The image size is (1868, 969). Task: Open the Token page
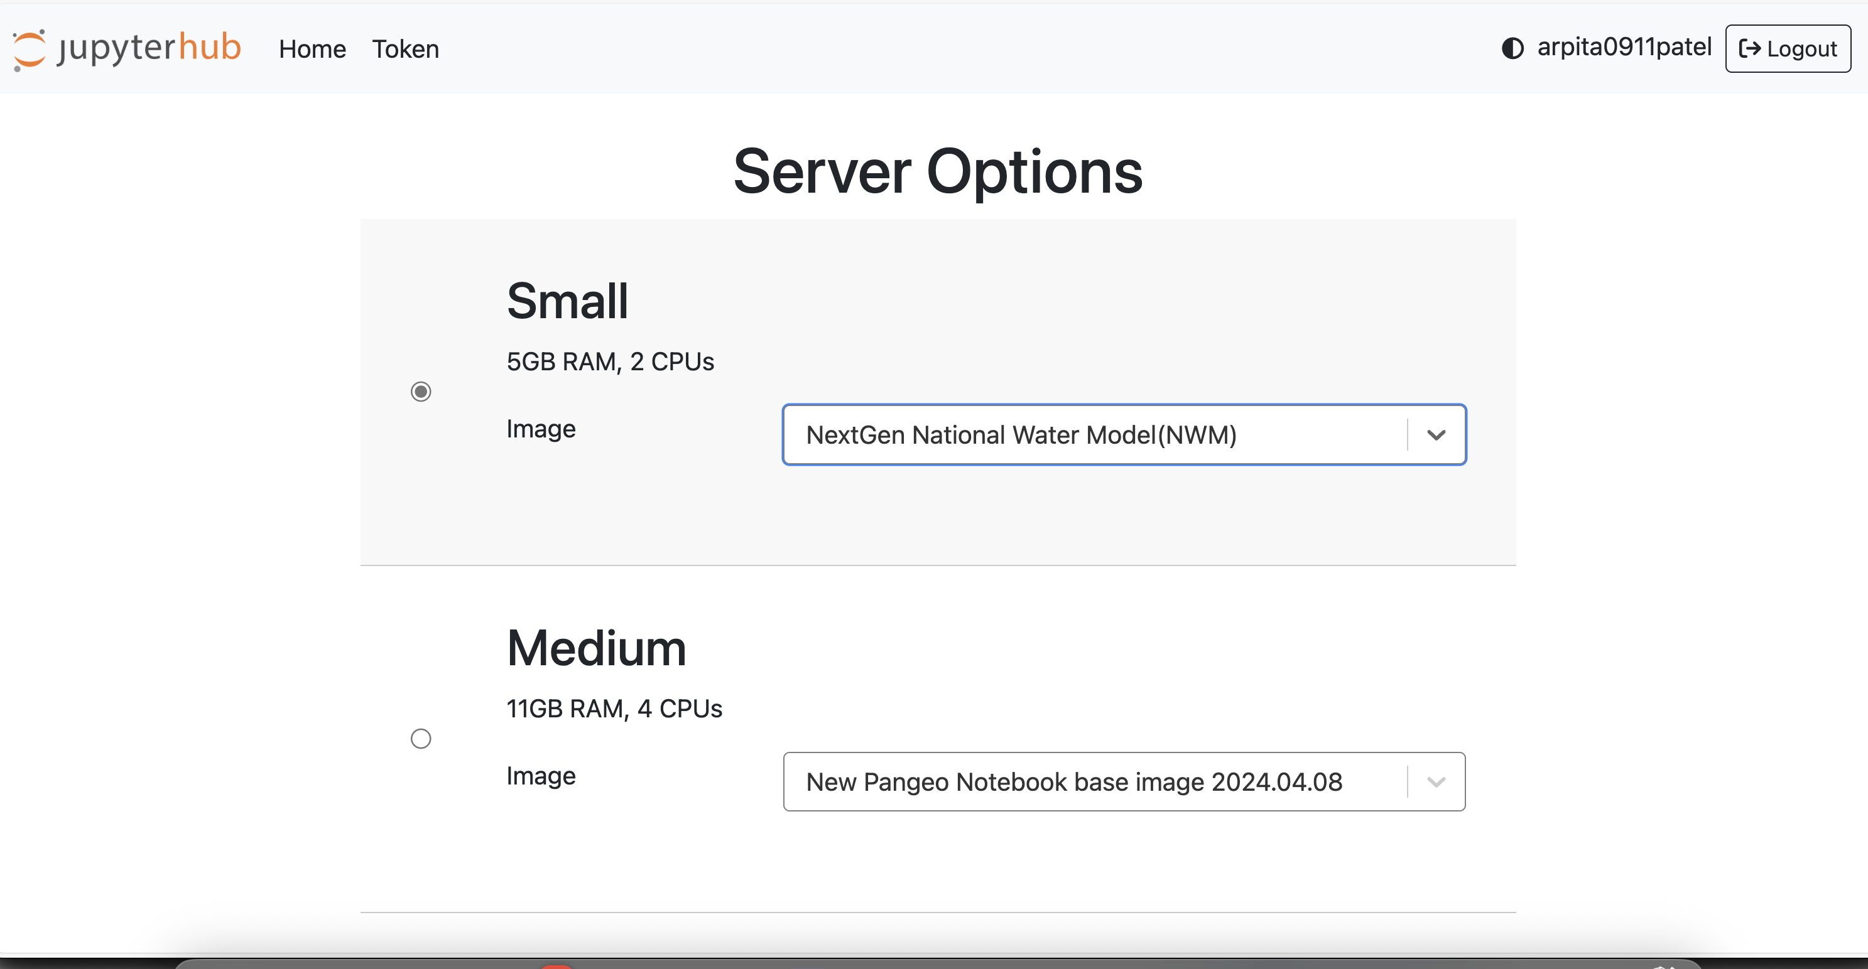(x=405, y=48)
